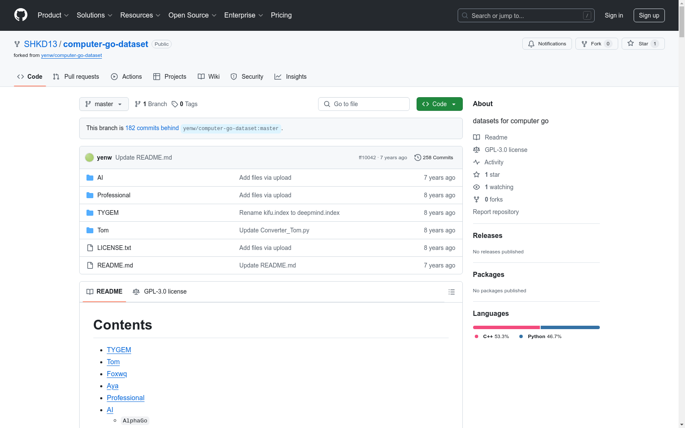Open GPL-3.0 license link in About
This screenshot has width=685, height=428.
(500, 150)
